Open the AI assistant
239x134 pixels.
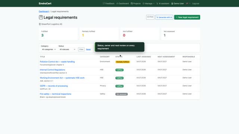click(x=163, y=3)
